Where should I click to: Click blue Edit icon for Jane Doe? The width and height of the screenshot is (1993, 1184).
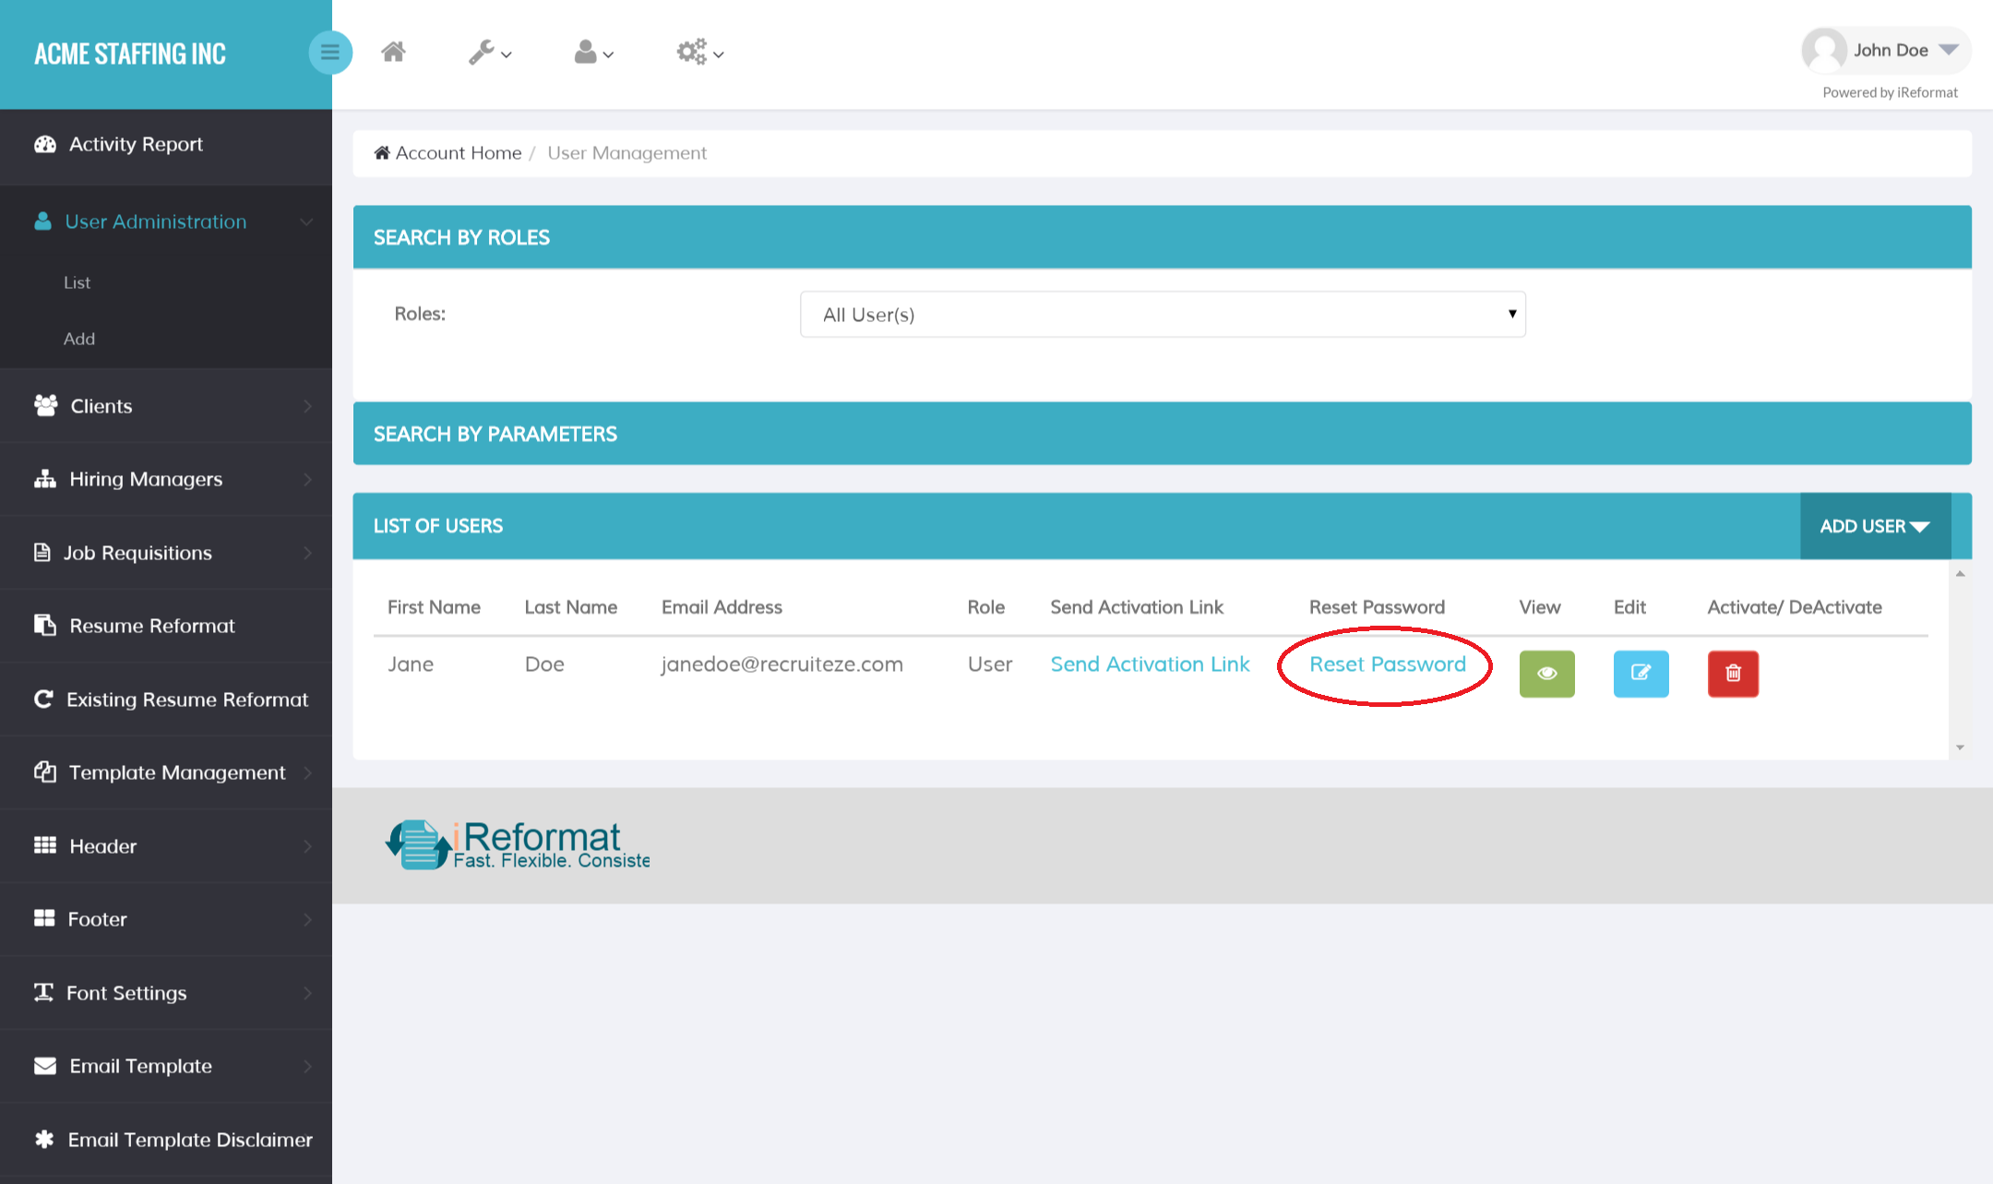(1641, 674)
